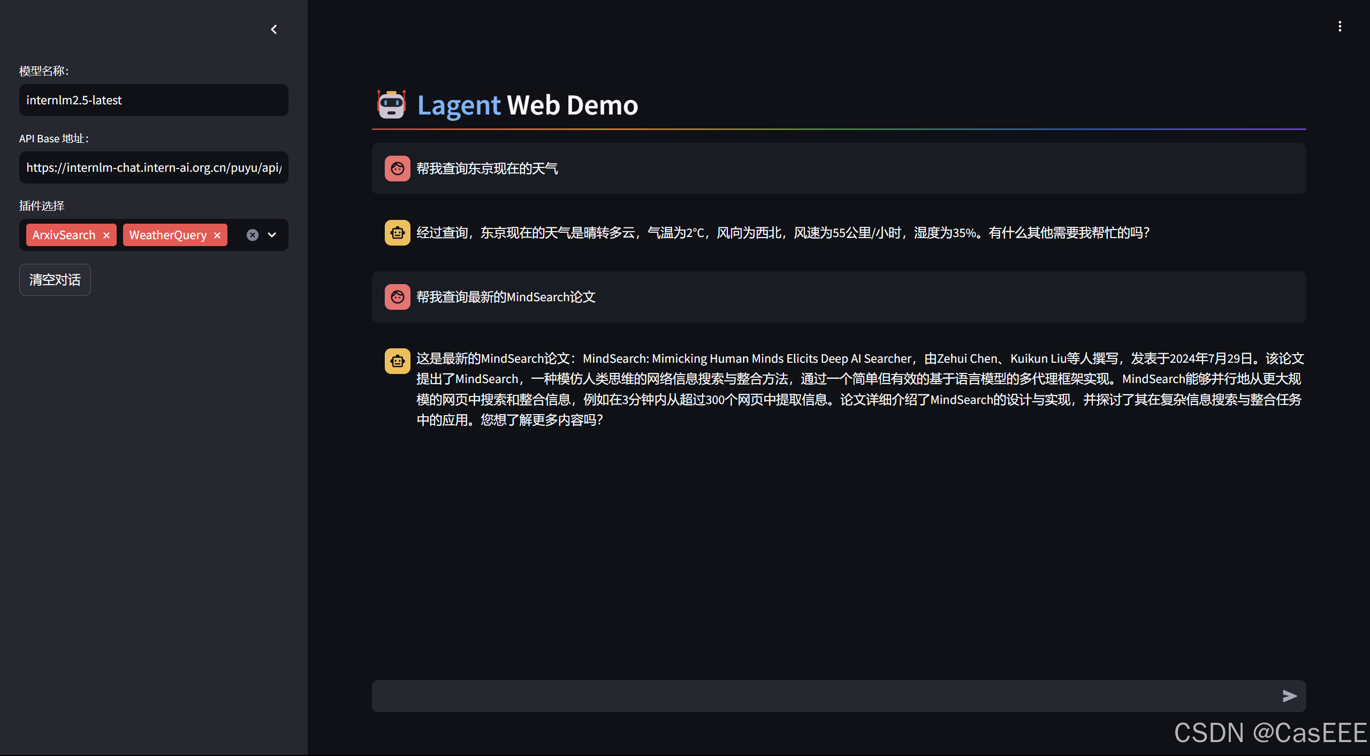Expand the plugin selection dropdown
The height and width of the screenshot is (756, 1370).
[272, 235]
